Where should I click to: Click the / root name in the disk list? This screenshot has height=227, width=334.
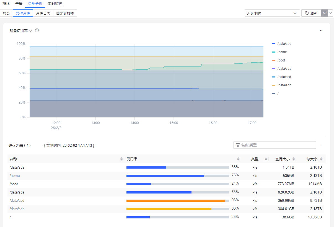(x=10, y=217)
